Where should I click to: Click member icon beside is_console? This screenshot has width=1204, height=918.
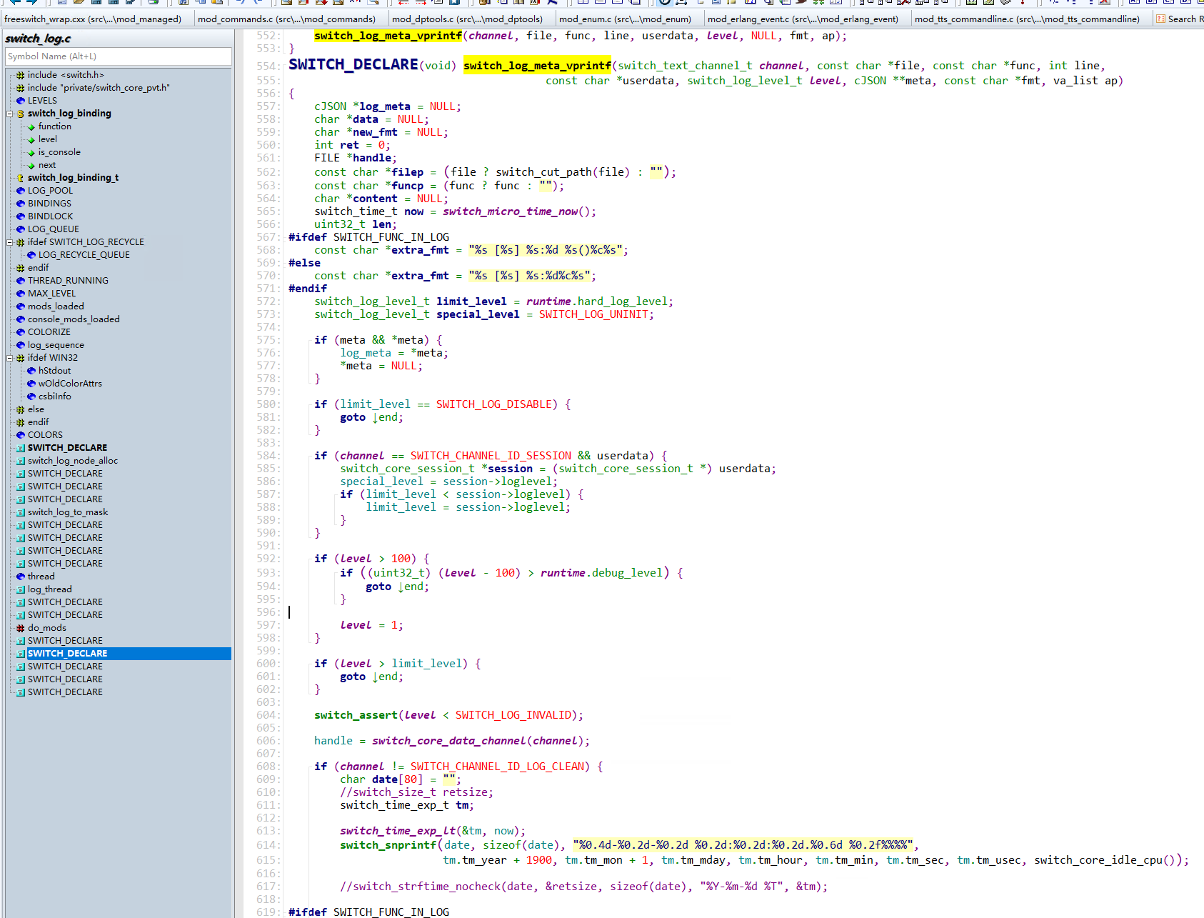31,152
